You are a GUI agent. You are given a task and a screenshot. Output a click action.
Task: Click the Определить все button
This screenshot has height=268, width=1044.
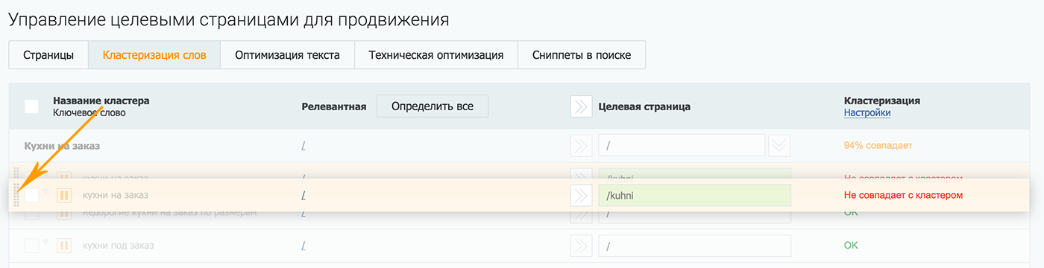click(x=433, y=106)
